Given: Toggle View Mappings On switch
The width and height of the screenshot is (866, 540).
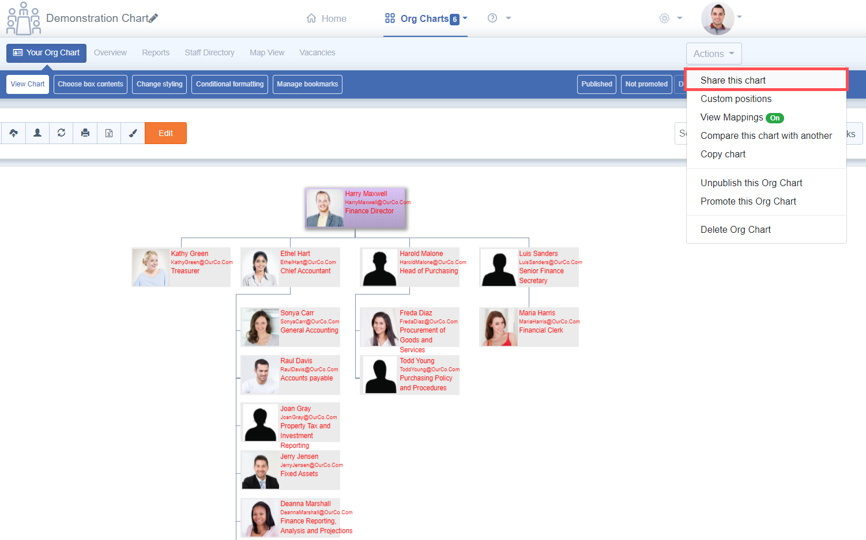Looking at the screenshot, I should tap(775, 118).
